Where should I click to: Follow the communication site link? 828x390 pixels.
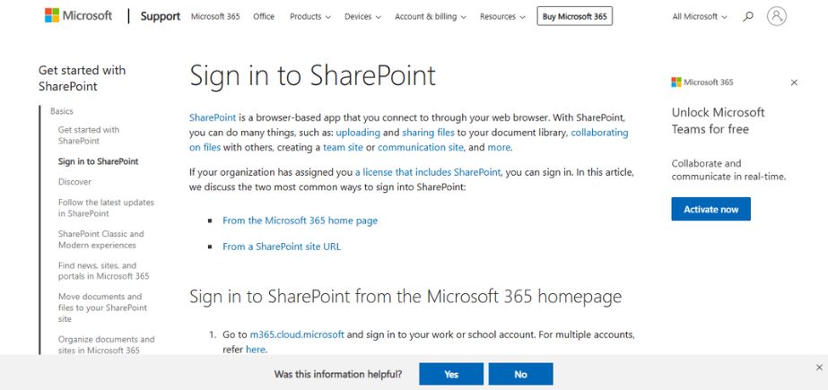coord(421,147)
